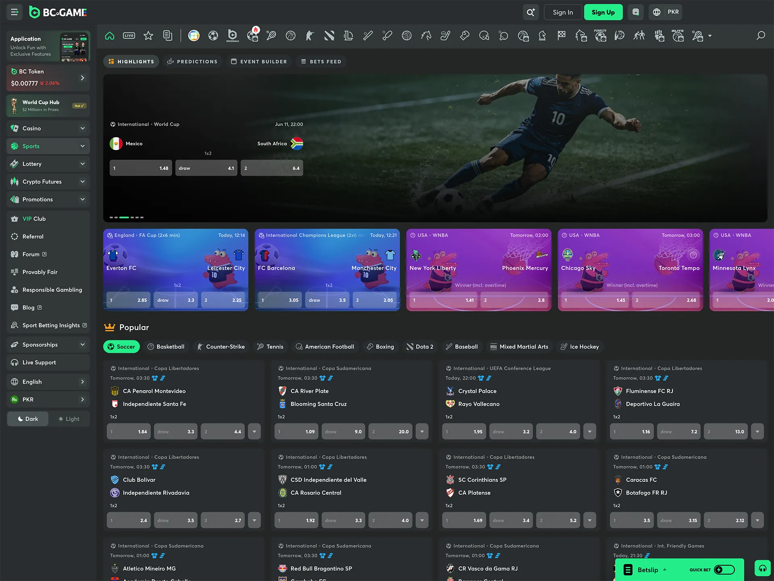Toggle the Quick Bet switch
This screenshot has width=774, height=581.
[x=724, y=570]
